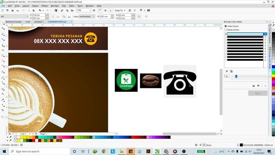
Task: Open the Application launcher dropdown arrow
Action: pyautogui.click(x=144, y=10)
